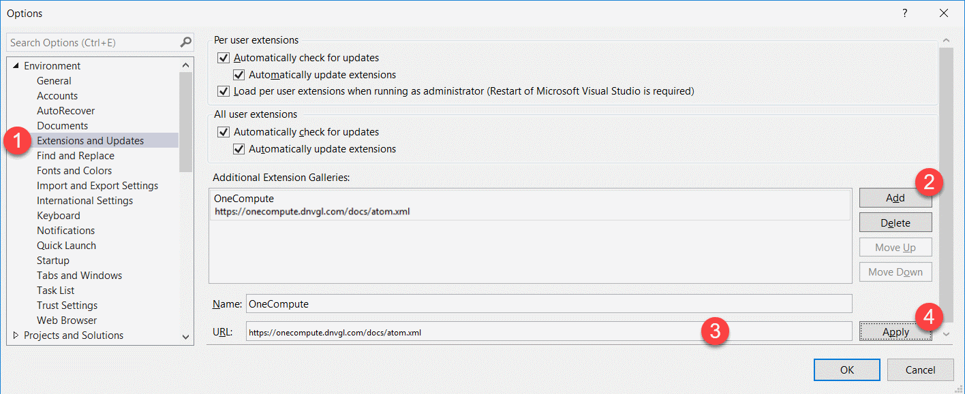The image size is (965, 394).
Task: Confirm with the OK button
Action: 847,370
